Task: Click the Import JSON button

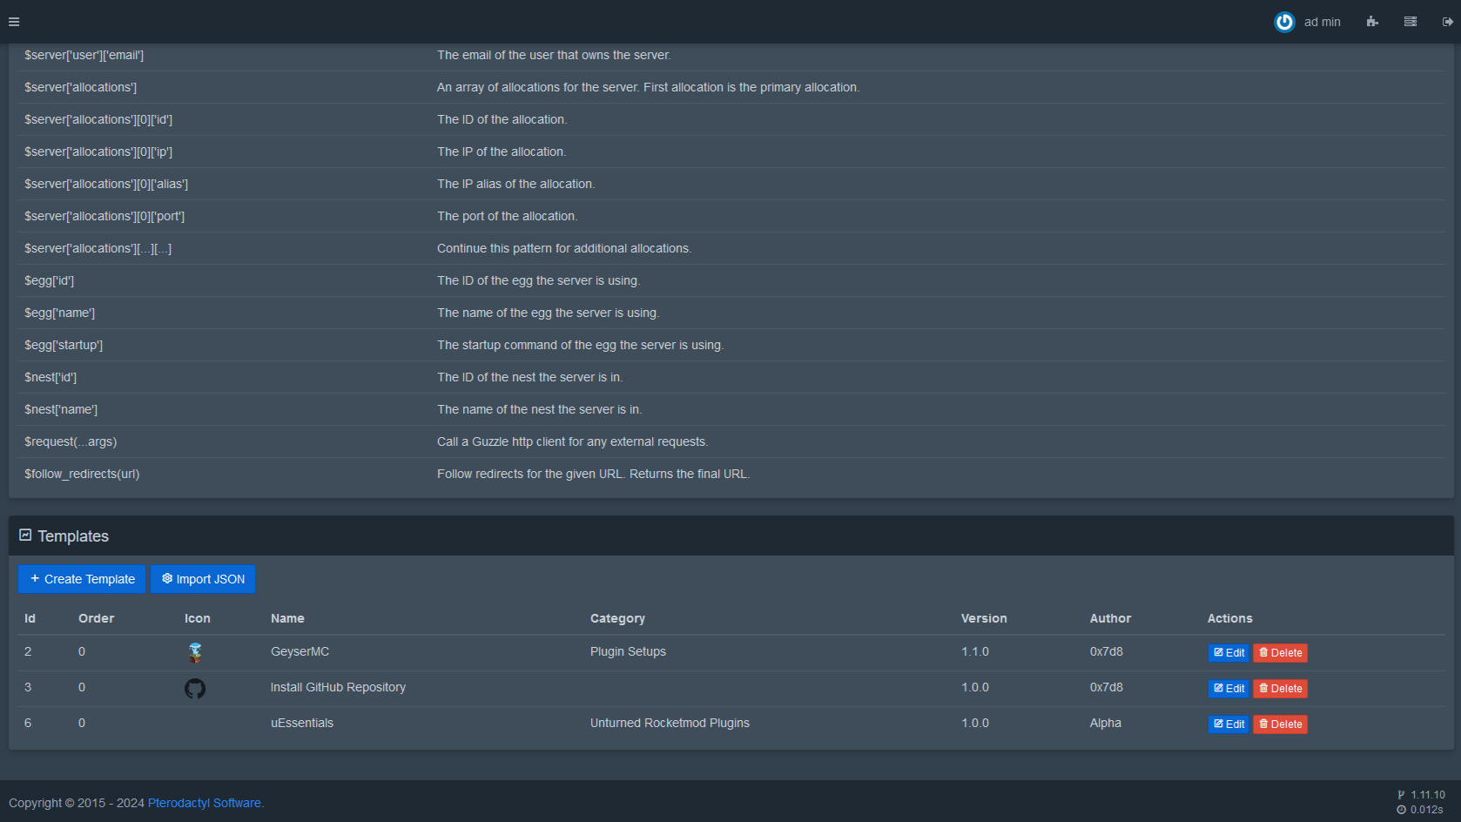Action: (x=203, y=579)
